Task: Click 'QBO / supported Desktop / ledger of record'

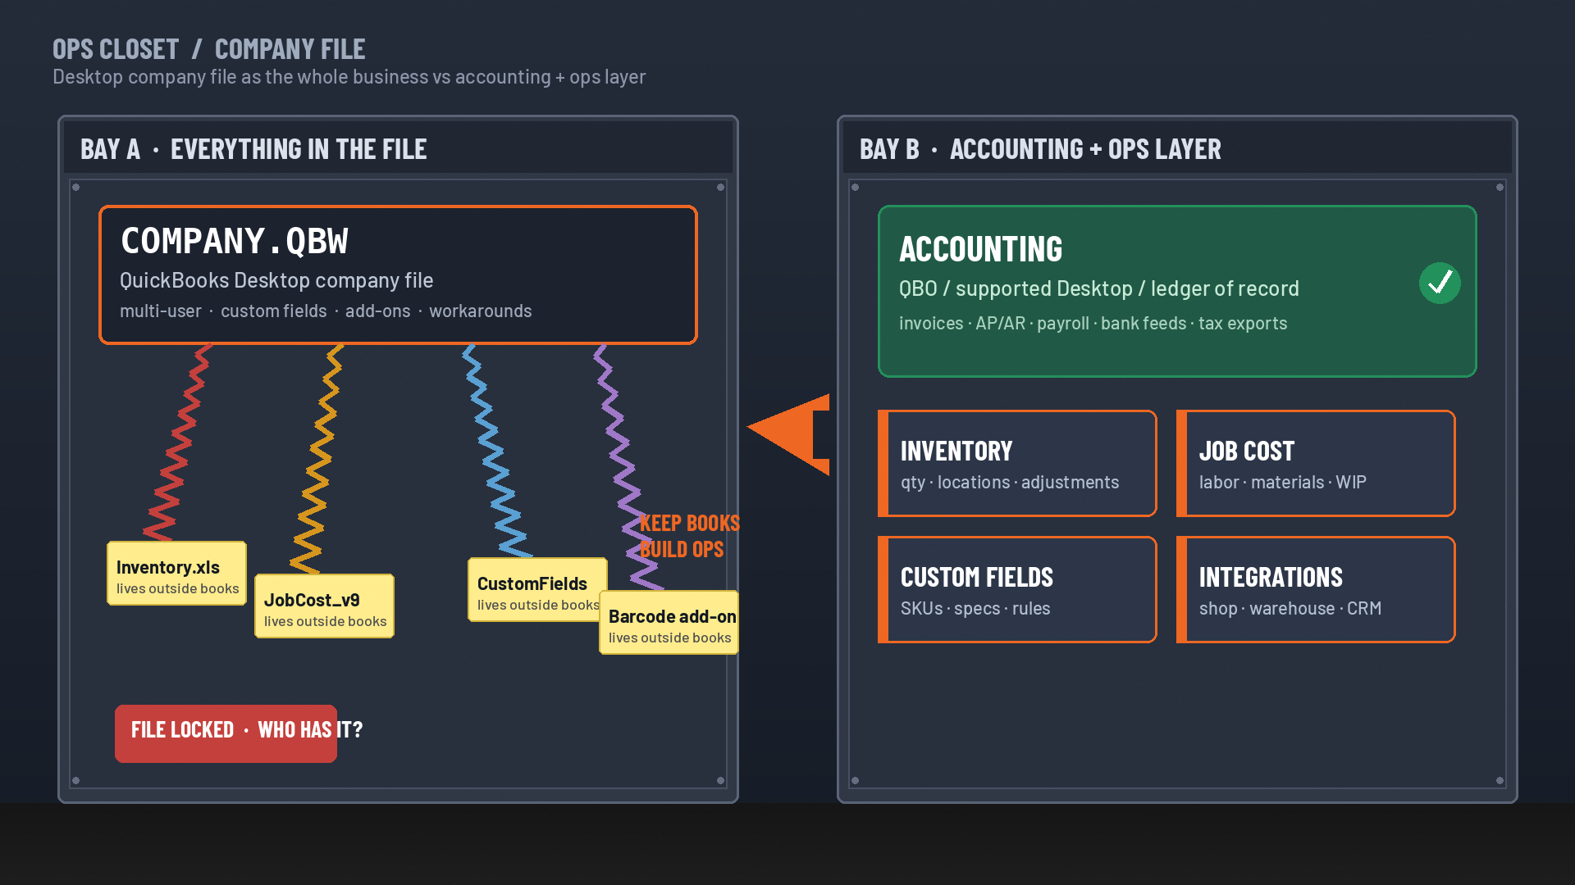Action: (1099, 288)
